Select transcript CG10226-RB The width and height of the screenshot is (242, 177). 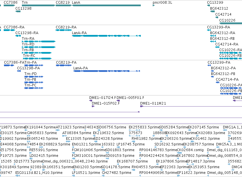pos(231,59)
